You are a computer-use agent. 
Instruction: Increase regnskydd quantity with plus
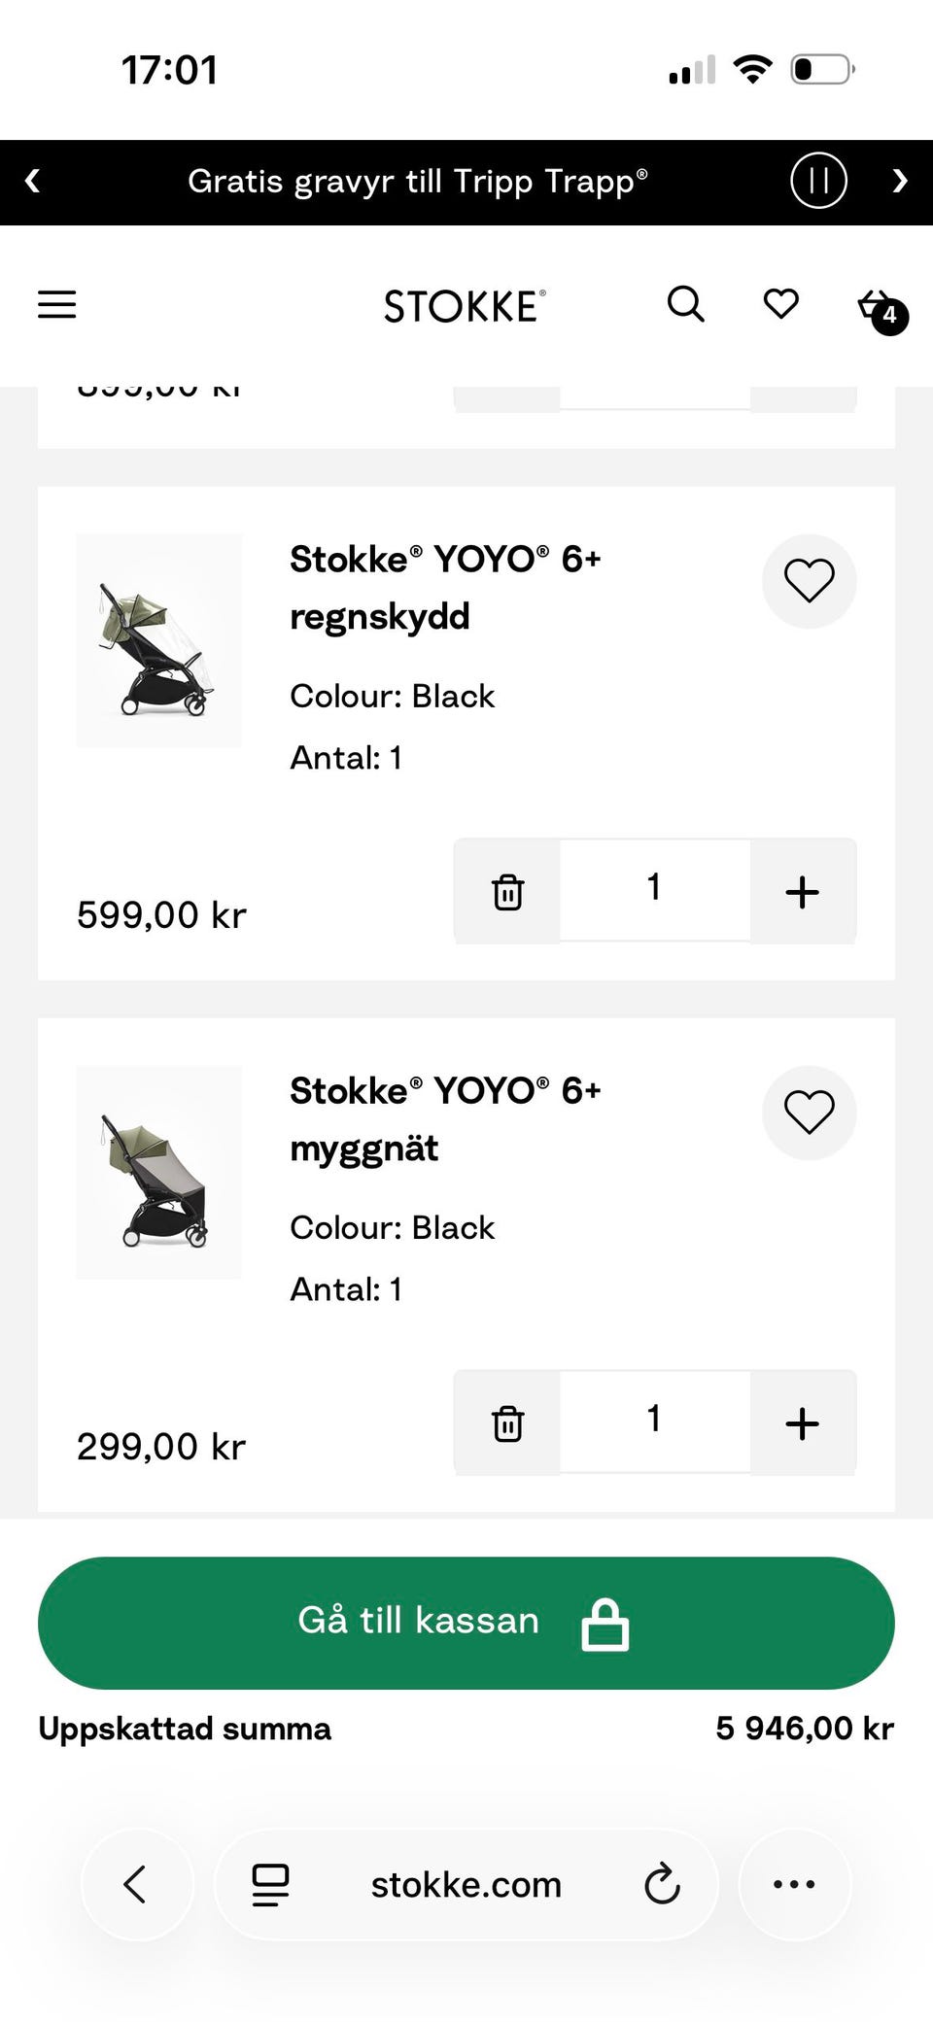click(x=802, y=891)
